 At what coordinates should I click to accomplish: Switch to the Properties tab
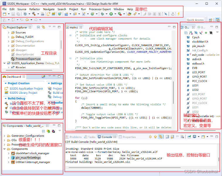coord(127,137)
